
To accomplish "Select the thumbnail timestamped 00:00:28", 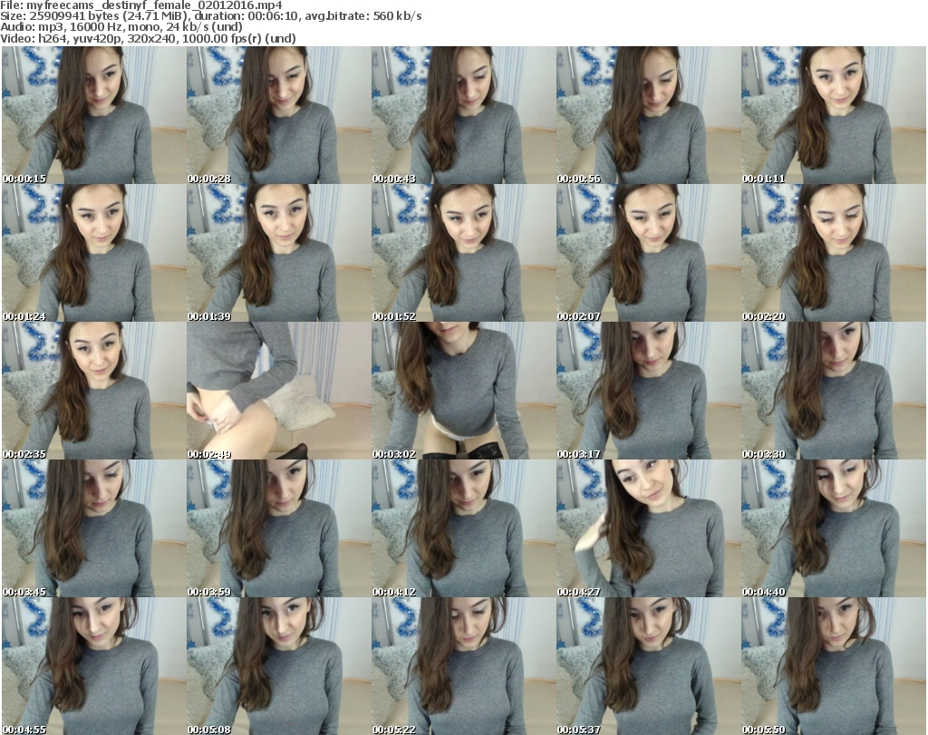I will (279, 115).
